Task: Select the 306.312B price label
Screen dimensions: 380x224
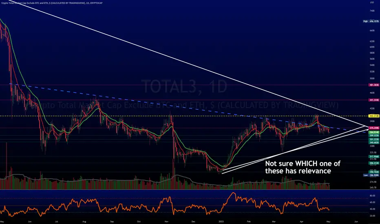Action: 374,163
